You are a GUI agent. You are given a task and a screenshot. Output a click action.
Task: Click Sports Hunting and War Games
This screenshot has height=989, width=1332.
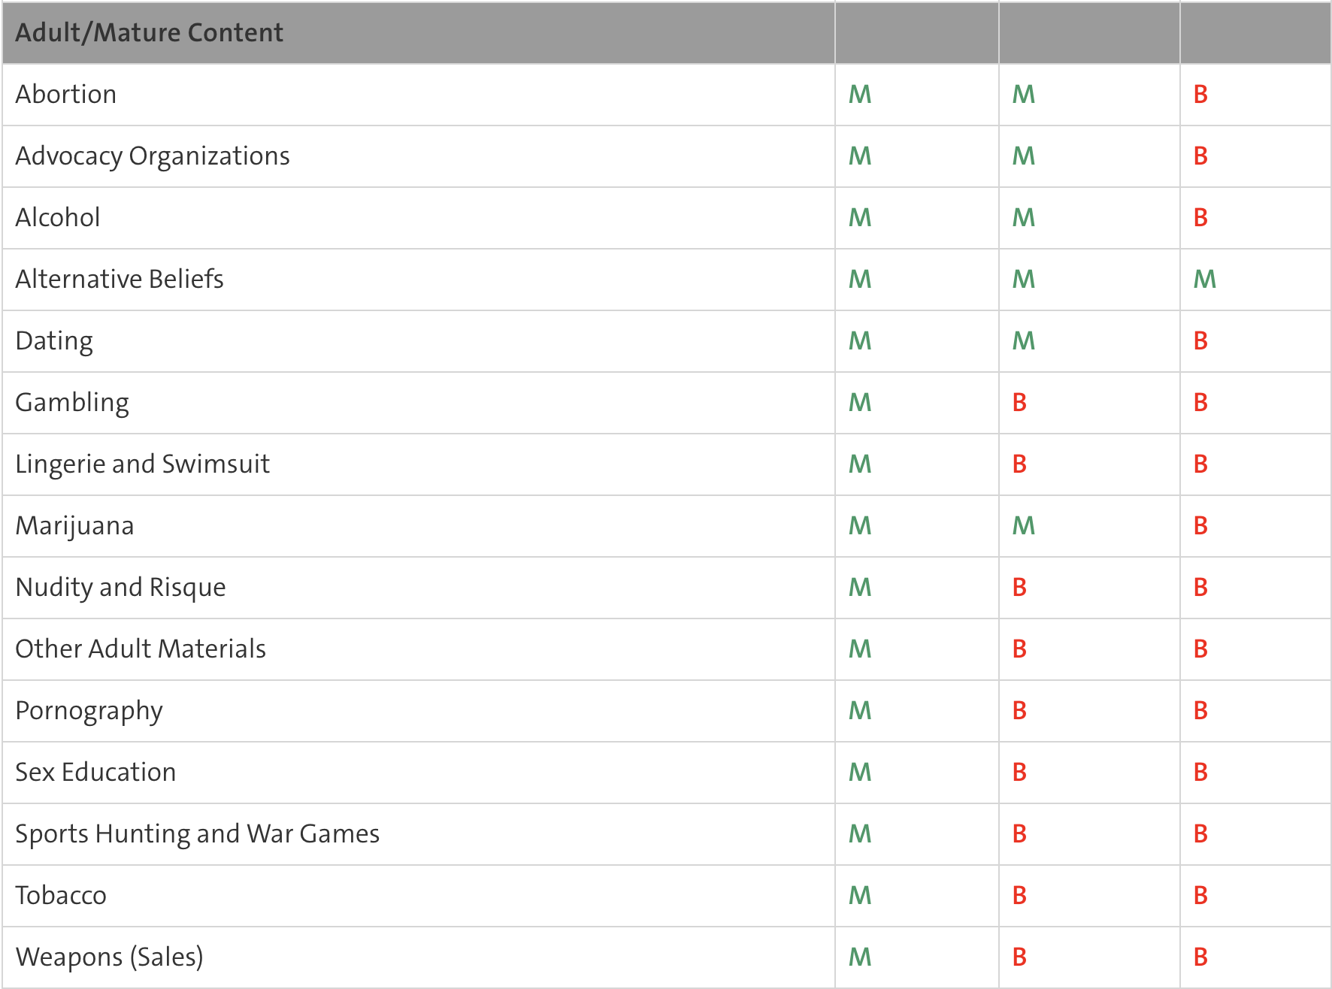[x=197, y=834]
